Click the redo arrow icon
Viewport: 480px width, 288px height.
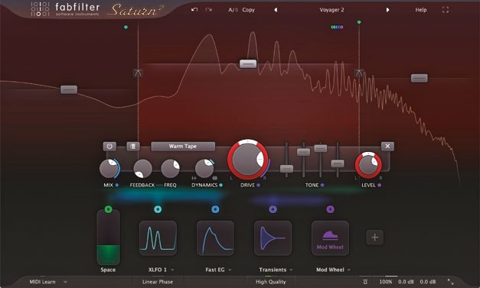[x=209, y=10]
